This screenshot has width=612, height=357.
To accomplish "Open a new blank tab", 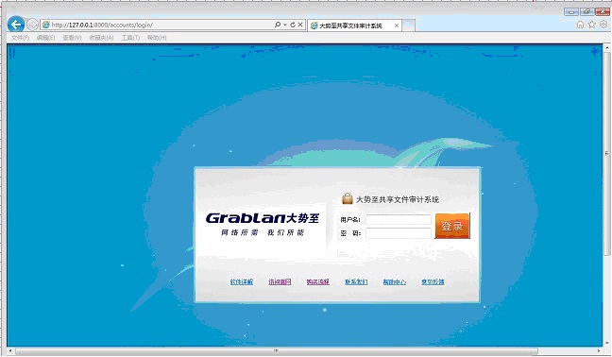I will (409, 25).
